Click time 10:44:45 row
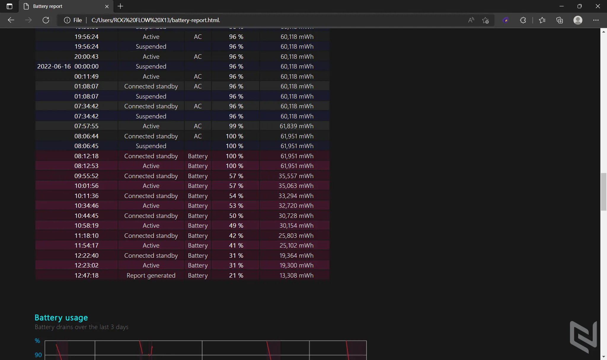The width and height of the screenshot is (607, 360). pos(86,216)
